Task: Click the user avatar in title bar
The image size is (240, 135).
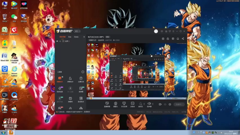Action: [156, 31]
